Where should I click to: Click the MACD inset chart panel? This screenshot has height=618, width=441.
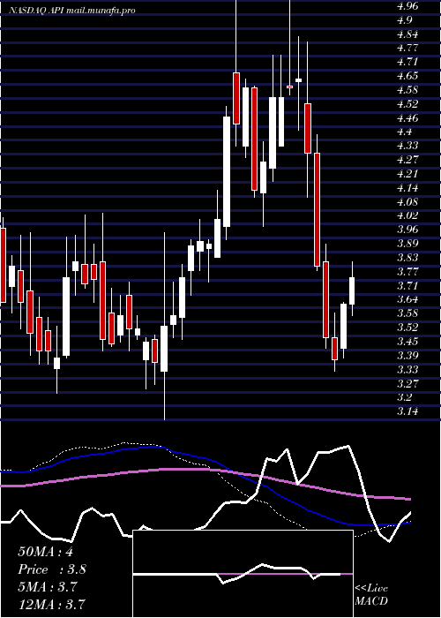click(243, 574)
